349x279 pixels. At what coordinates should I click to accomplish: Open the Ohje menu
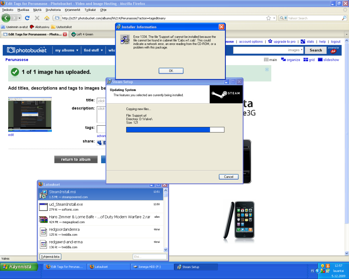103,10
